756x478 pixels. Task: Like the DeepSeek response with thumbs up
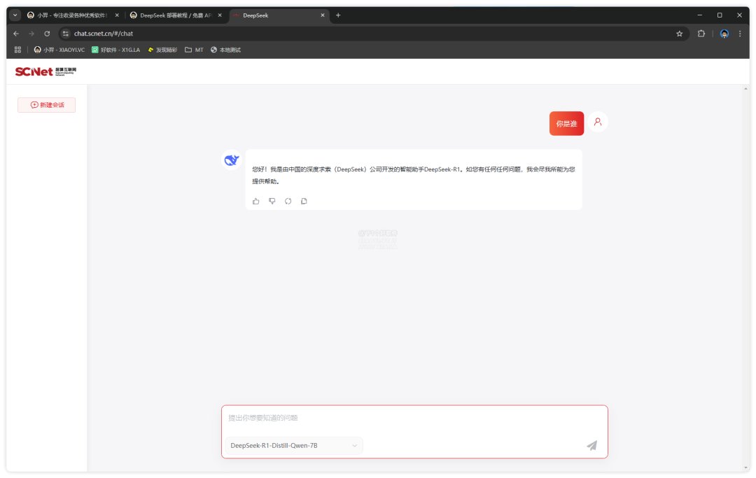click(x=256, y=202)
